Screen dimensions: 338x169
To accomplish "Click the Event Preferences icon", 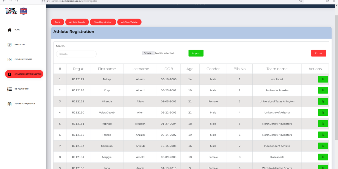I will pyautogui.click(x=10, y=59).
